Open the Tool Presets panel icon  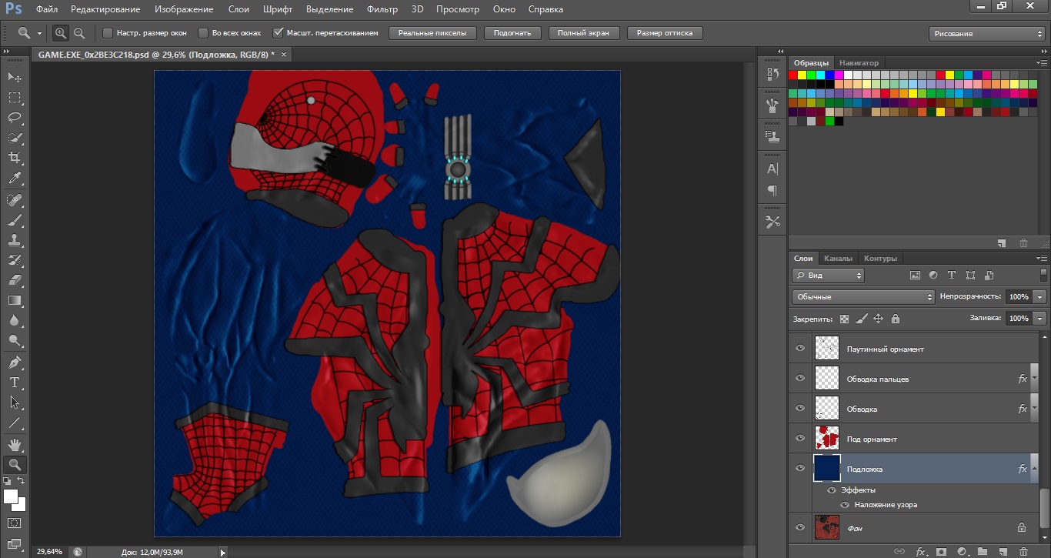point(772,222)
